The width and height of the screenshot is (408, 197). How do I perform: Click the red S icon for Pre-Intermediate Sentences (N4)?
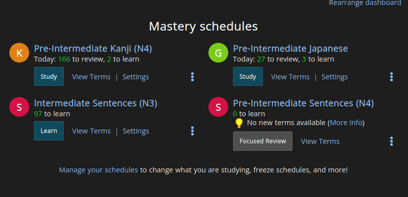pyautogui.click(x=218, y=107)
